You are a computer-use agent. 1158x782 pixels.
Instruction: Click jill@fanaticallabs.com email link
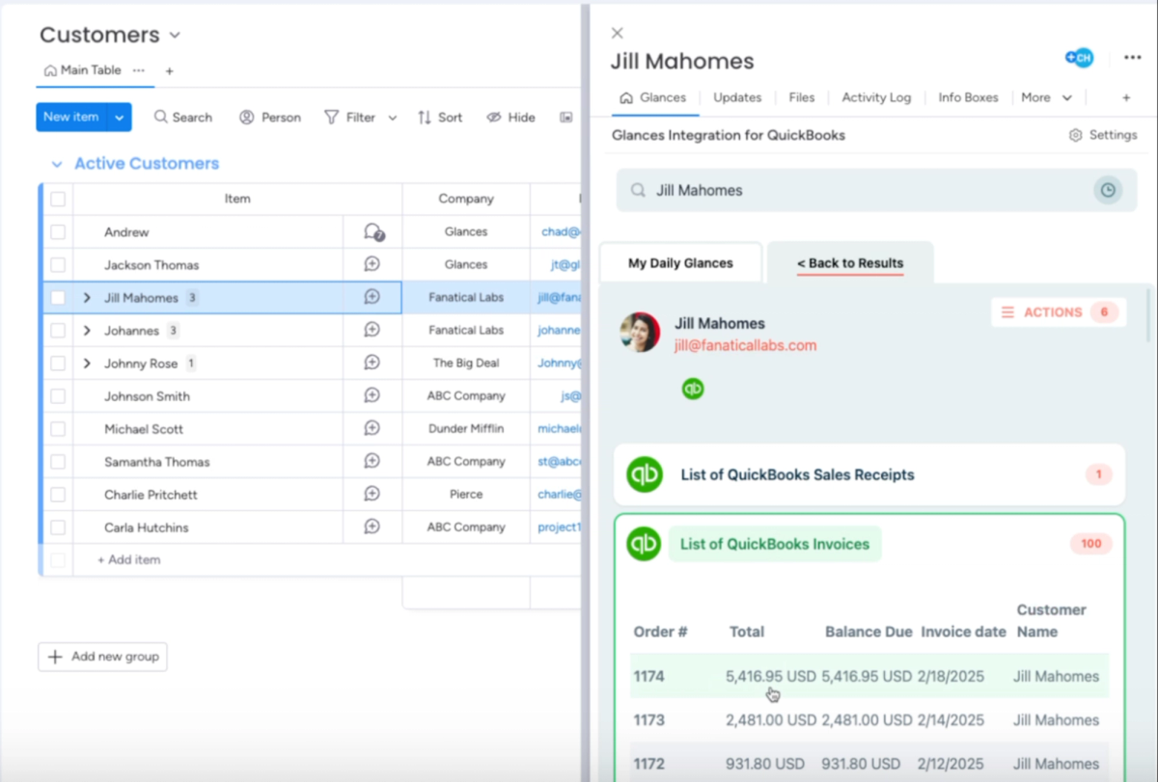pyautogui.click(x=745, y=345)
